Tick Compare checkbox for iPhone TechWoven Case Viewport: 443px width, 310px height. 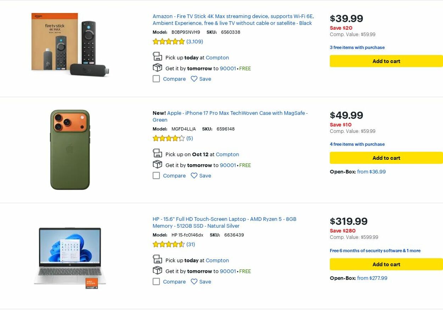pyautogui.click(x=156, y=176)
